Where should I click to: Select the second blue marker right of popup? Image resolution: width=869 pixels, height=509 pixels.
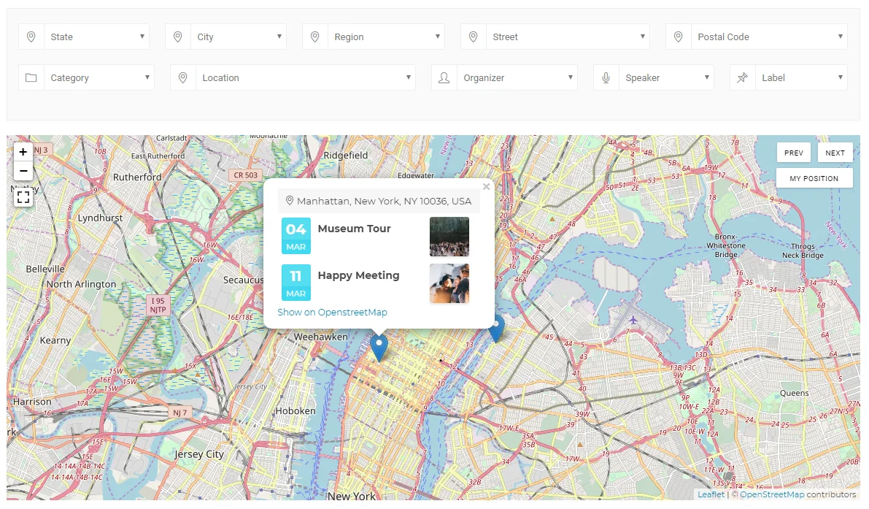pos(497,327)
